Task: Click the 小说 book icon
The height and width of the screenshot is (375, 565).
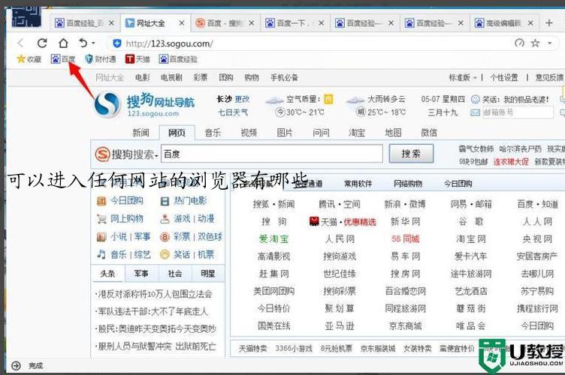Action: click(x=101, y=236)
